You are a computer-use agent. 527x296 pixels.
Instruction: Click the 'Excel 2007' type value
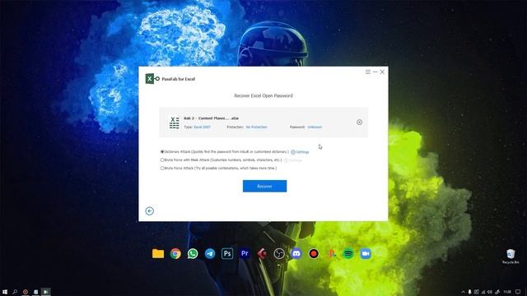(x=202, y=127)
